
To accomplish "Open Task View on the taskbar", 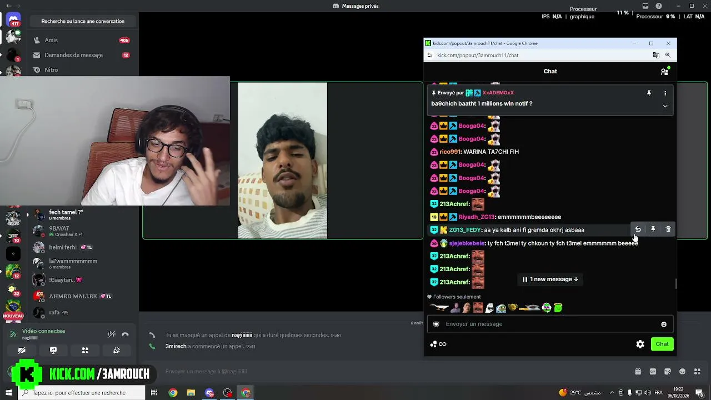I will pyautogui.click(x=154, y=393).
